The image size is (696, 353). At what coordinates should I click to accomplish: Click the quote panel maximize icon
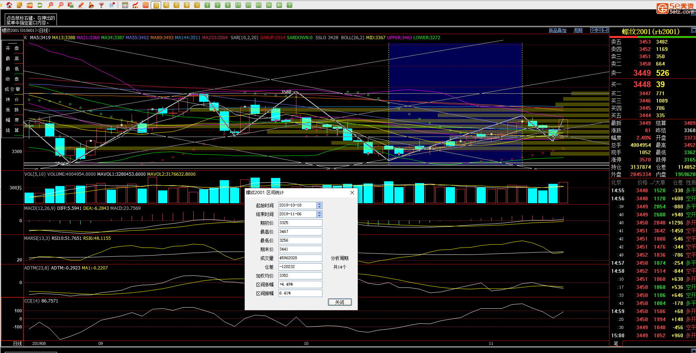click(693, 30)
